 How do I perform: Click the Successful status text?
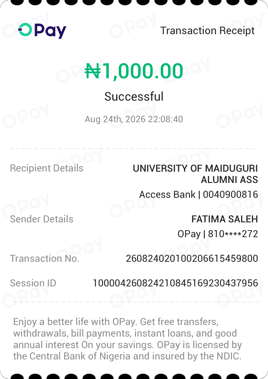tap(134, 96)
